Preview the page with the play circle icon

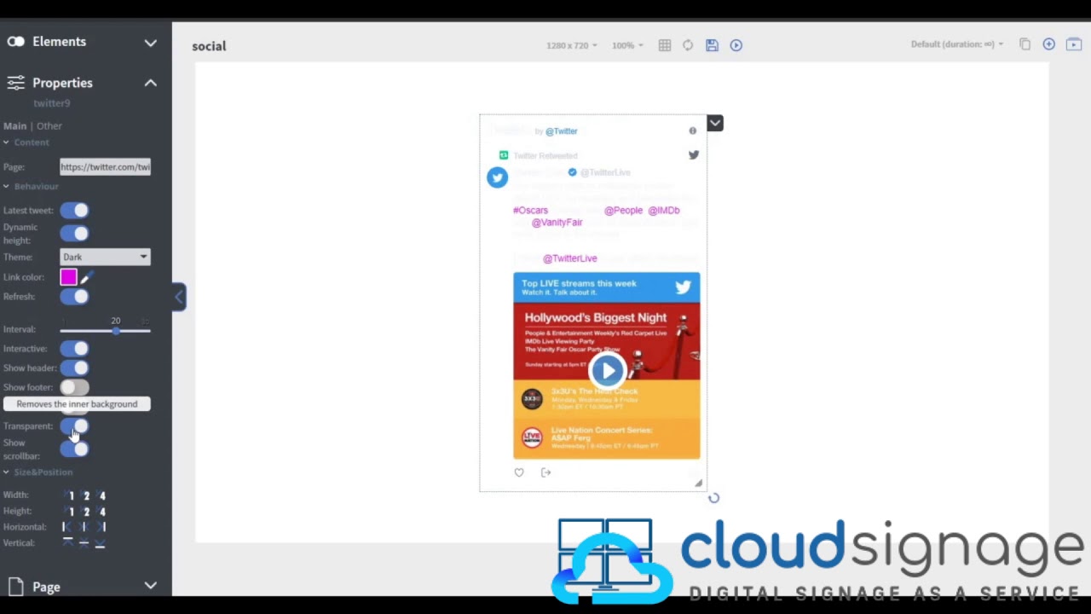pyautogui.click(x=736, y=45)
